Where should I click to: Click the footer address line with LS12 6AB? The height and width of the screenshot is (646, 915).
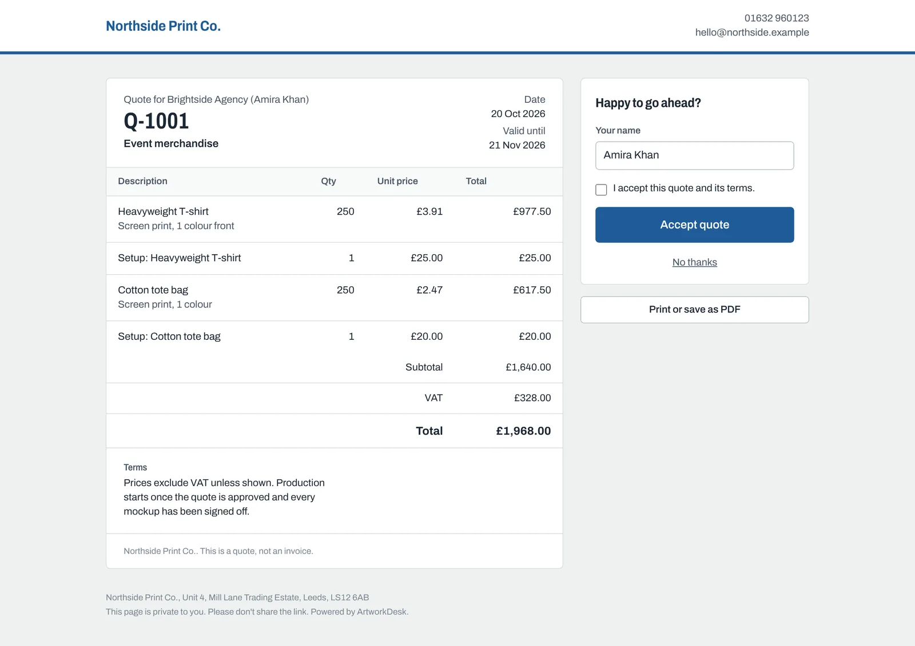[x=237, y=597]
